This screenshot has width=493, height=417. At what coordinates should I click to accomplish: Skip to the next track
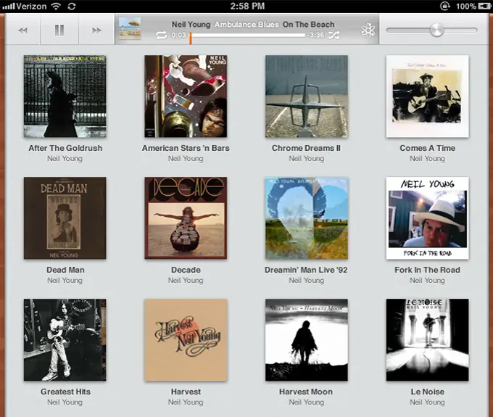click(x=96, y=30)
